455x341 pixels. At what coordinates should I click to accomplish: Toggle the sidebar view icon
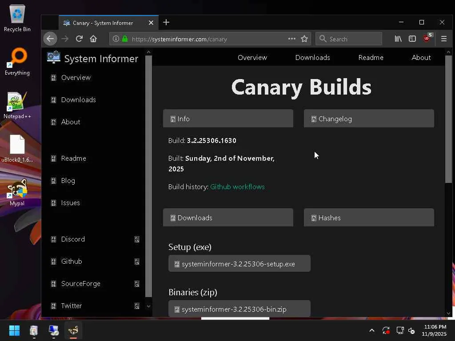click(412, 39)
